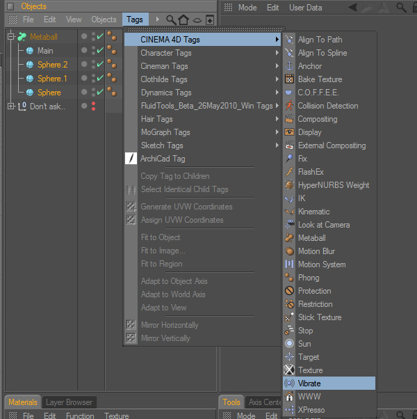
Task: Choose the Display tag eye icon
Action: click(x=289, y=132)
